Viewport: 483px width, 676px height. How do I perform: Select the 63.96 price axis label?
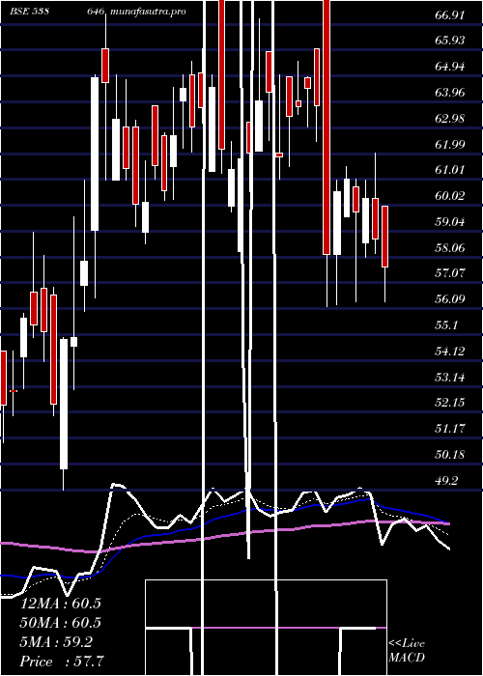[x=450, y=93]
